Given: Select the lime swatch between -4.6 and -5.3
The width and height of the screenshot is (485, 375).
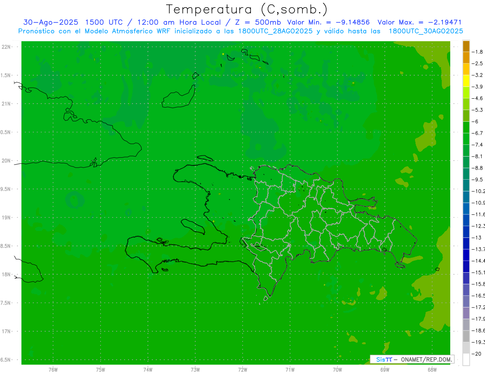Looking at the screenshot, I should coord(466,104).
